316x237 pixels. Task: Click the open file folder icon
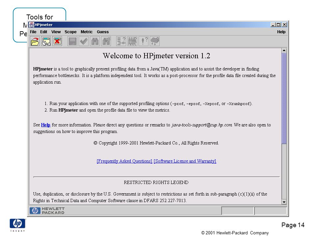click(35, 41)
